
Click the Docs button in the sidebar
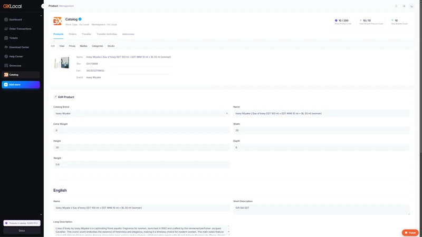coord(22,231)
